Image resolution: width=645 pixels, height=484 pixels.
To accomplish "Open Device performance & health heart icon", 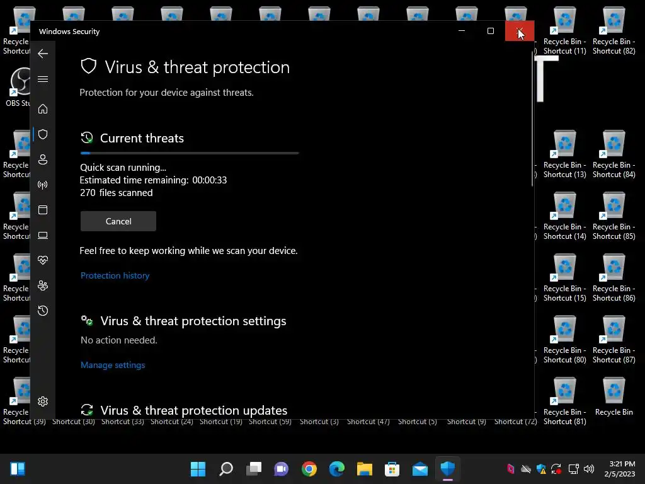I will point(43,260).
